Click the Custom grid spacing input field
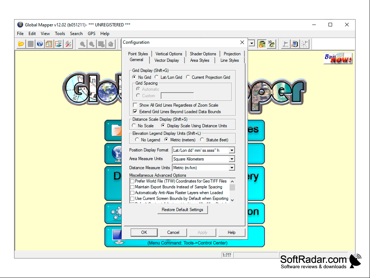Screen dimensions: 370x278 click(177, 96)
